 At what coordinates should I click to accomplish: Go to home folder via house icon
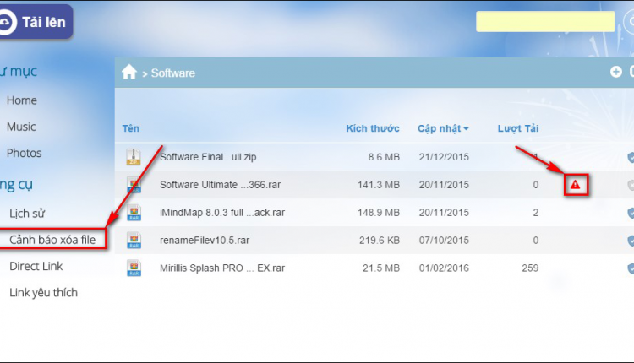click(129, 73)
